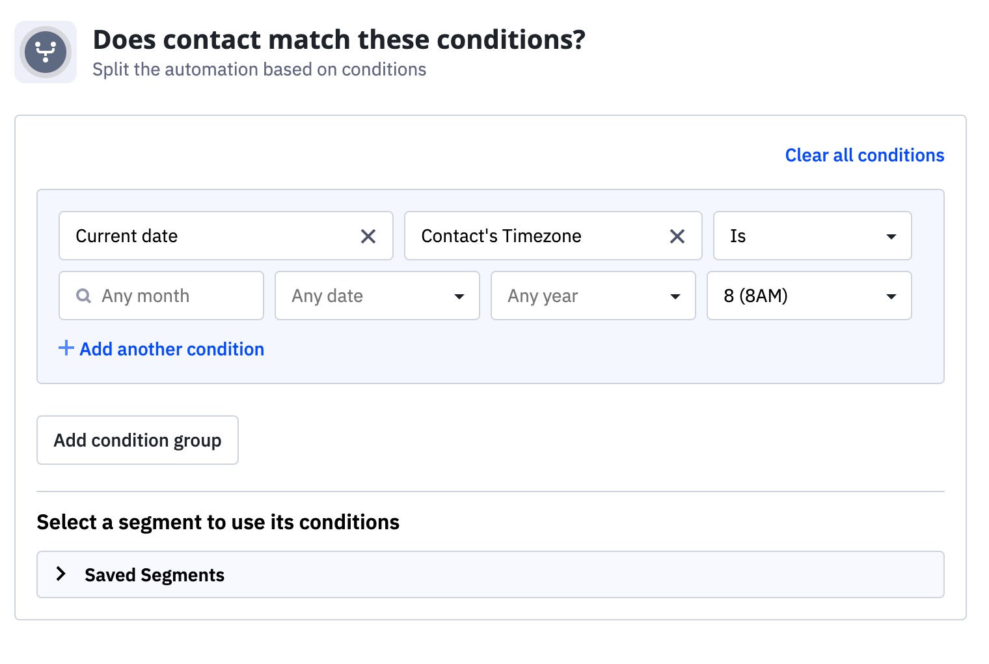Click the hour dropdown caret arrow
This screenshot has height=664, width=989.
(891, 297)
